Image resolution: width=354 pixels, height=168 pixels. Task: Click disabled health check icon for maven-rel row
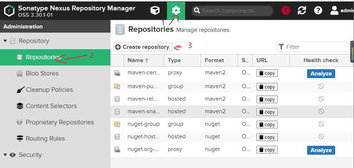click(321, 99)
